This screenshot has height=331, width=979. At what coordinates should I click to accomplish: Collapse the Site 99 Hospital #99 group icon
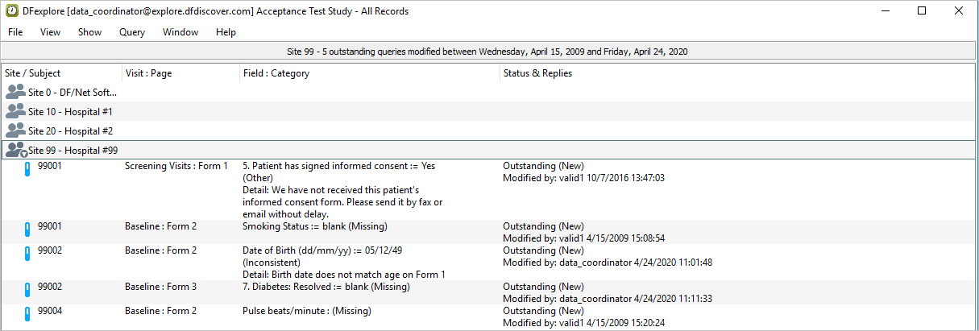(15, 150)
